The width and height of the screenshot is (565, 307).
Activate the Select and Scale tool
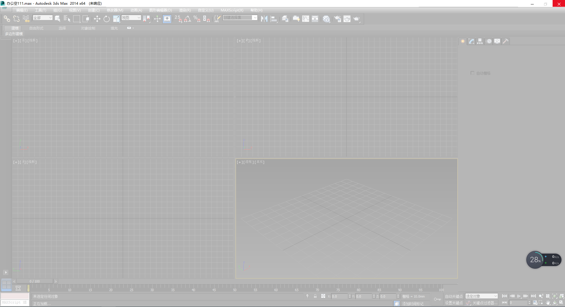pyautogui.click(x=116, y=19)
